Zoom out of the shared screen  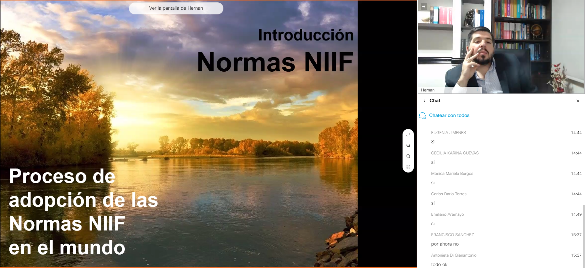coord(408,156)
